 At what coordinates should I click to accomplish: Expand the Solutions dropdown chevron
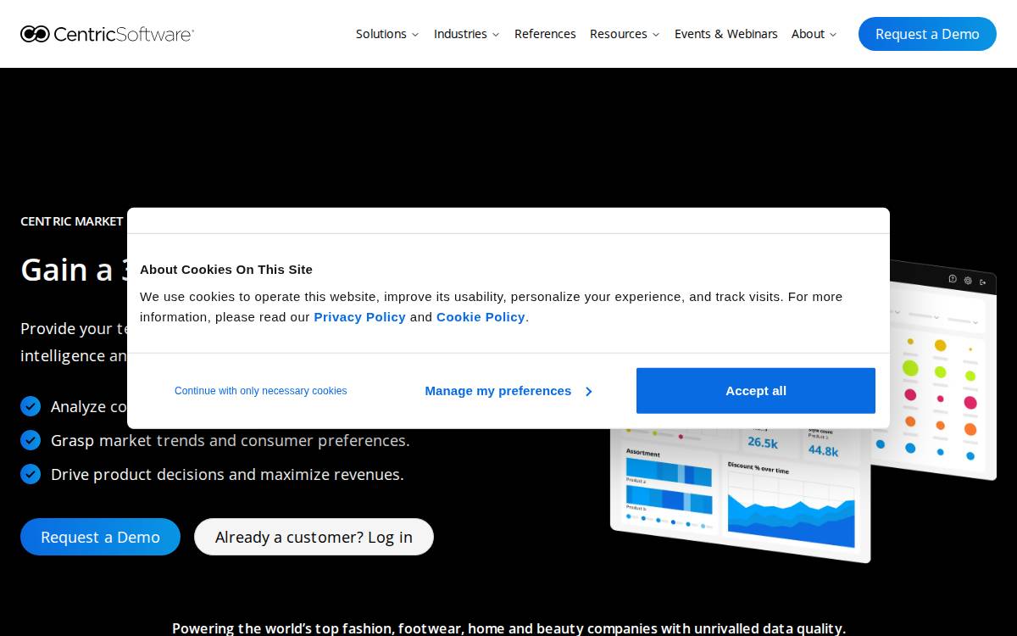415,35
